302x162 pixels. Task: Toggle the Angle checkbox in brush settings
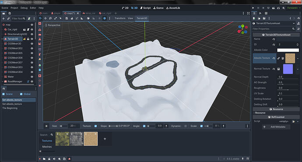[144, 126]
